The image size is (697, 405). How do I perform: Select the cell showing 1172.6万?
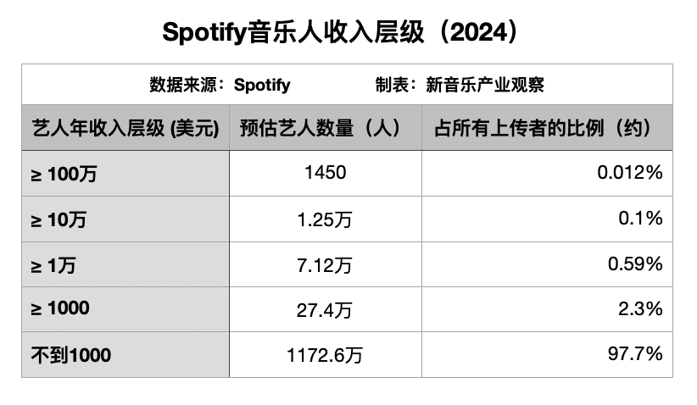point(325,355)
